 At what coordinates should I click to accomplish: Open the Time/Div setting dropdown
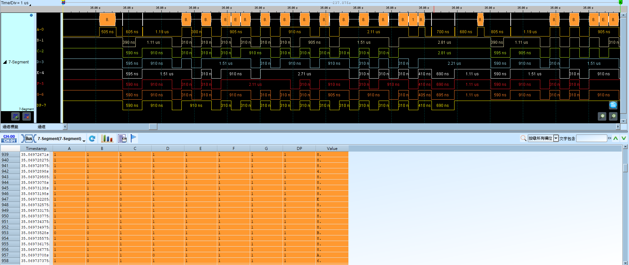point(30,5)
